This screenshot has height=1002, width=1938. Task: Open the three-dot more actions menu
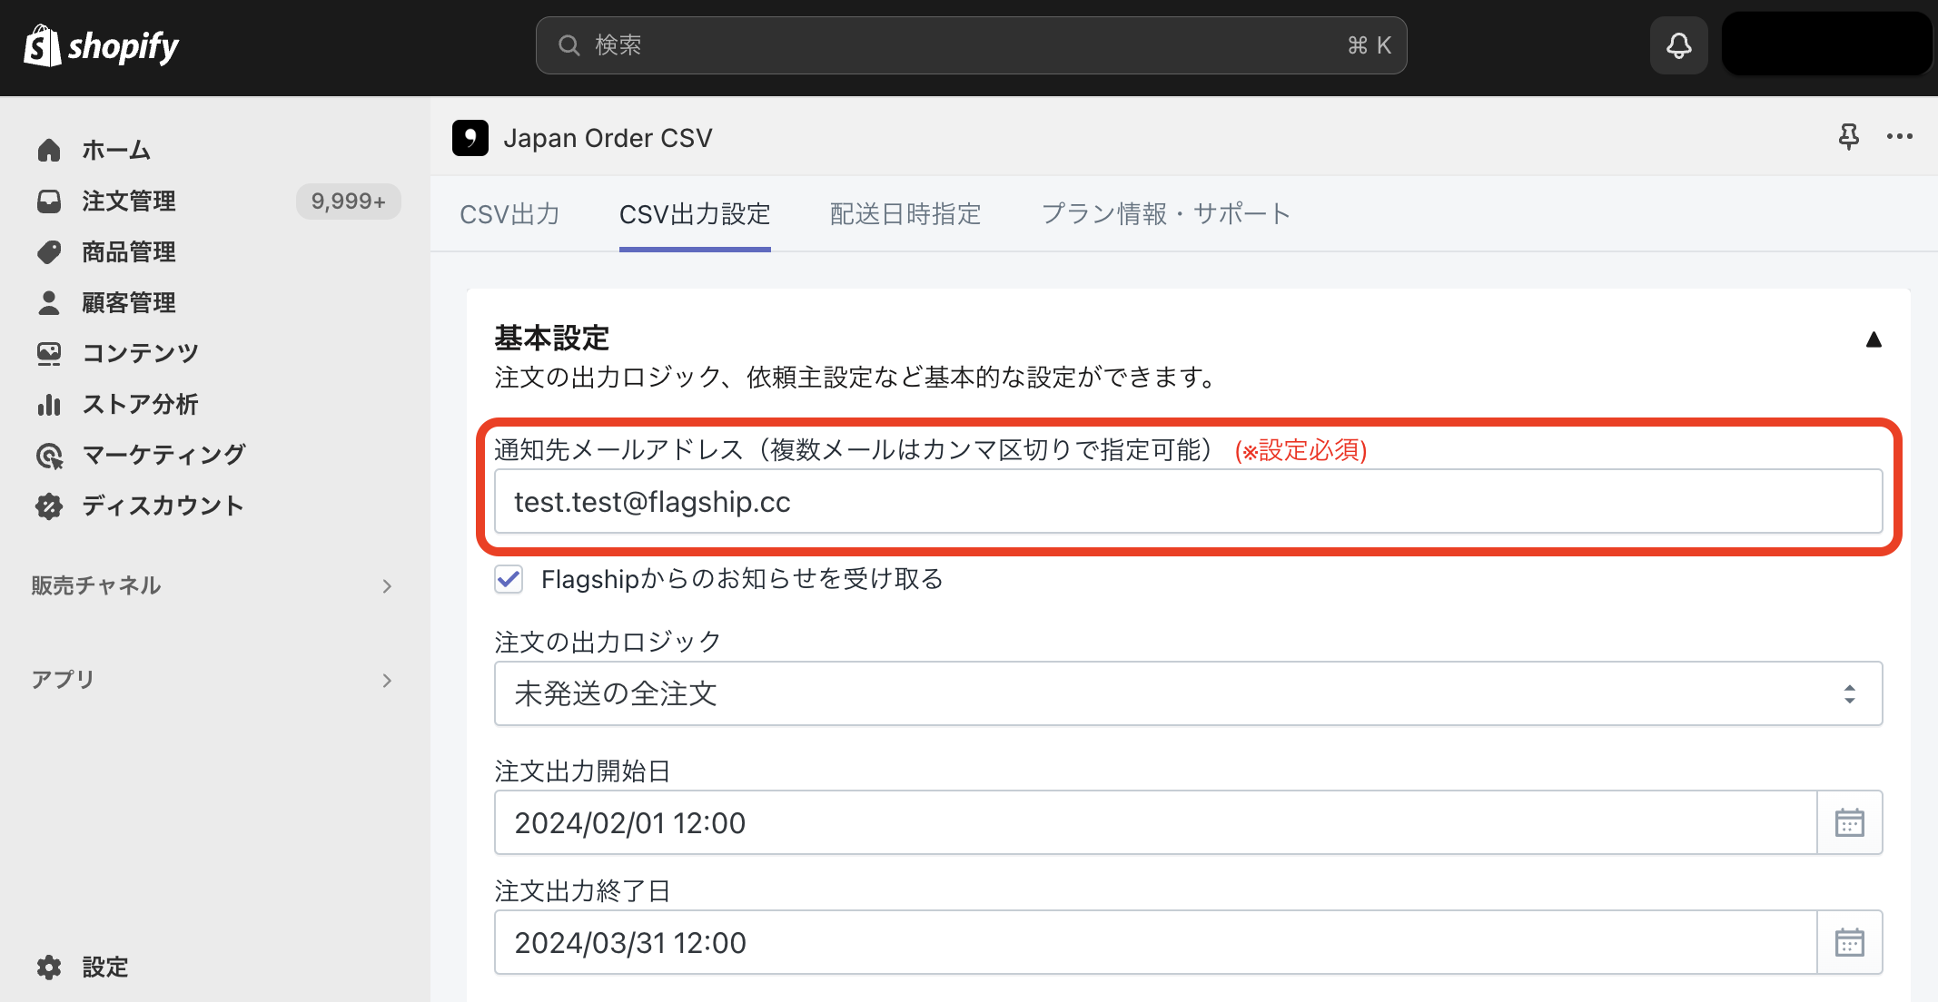point(1899,137)
